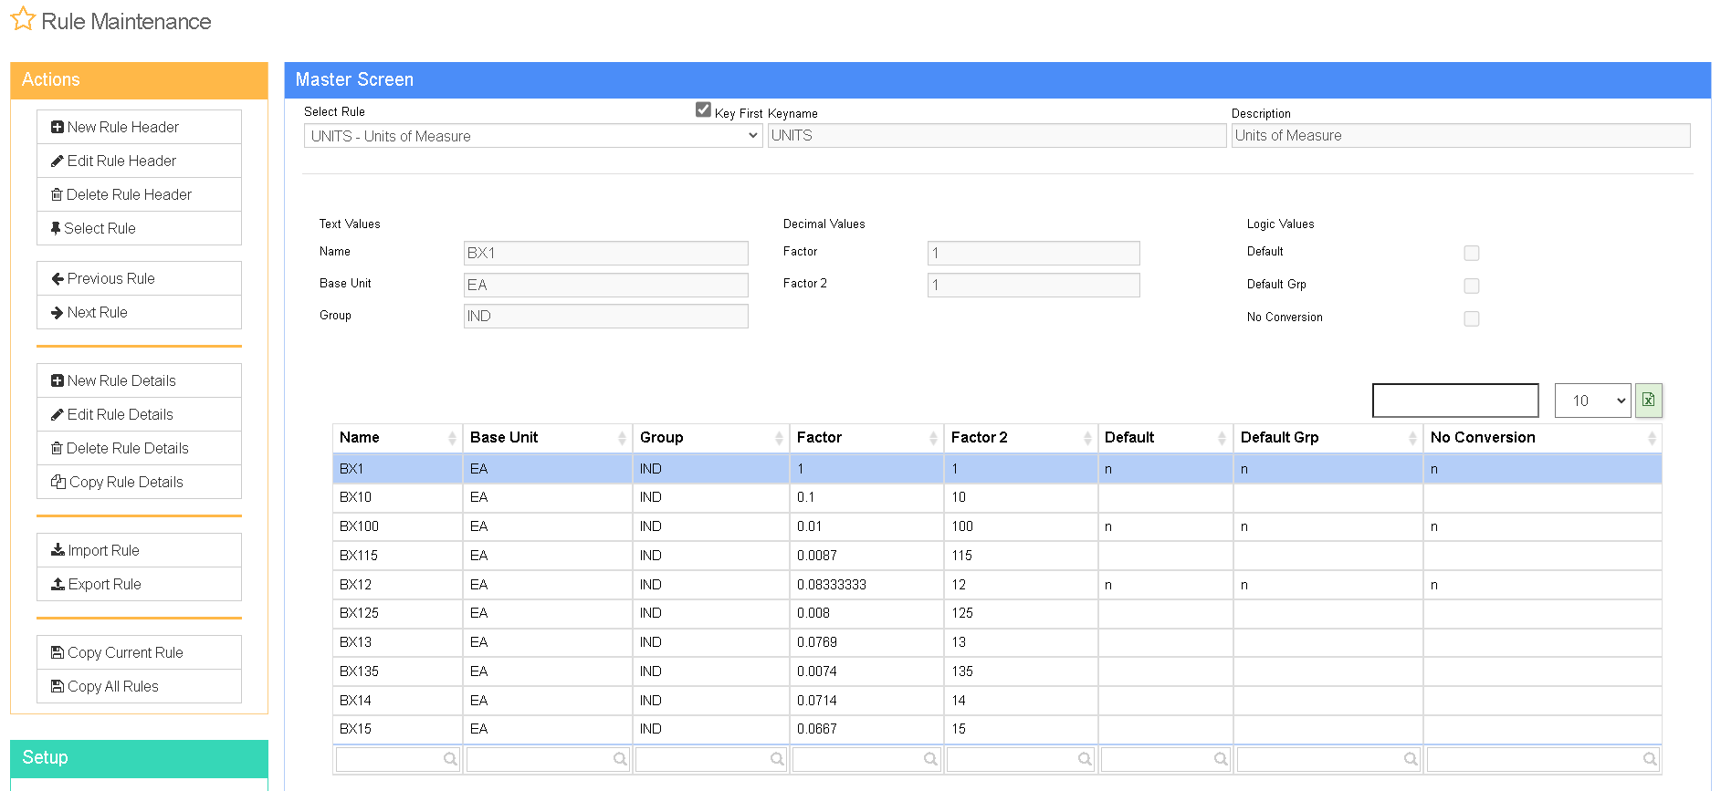Select the BX13 row in the table
Screen dimensions: 1721x791
tap(997, 642)
